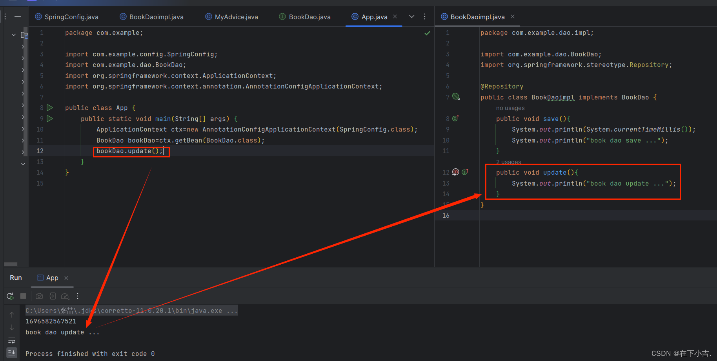The height and width of the screenshot is (361, 717).
Task: Toggle scroll to end in Run console
Action: [12, 353]
